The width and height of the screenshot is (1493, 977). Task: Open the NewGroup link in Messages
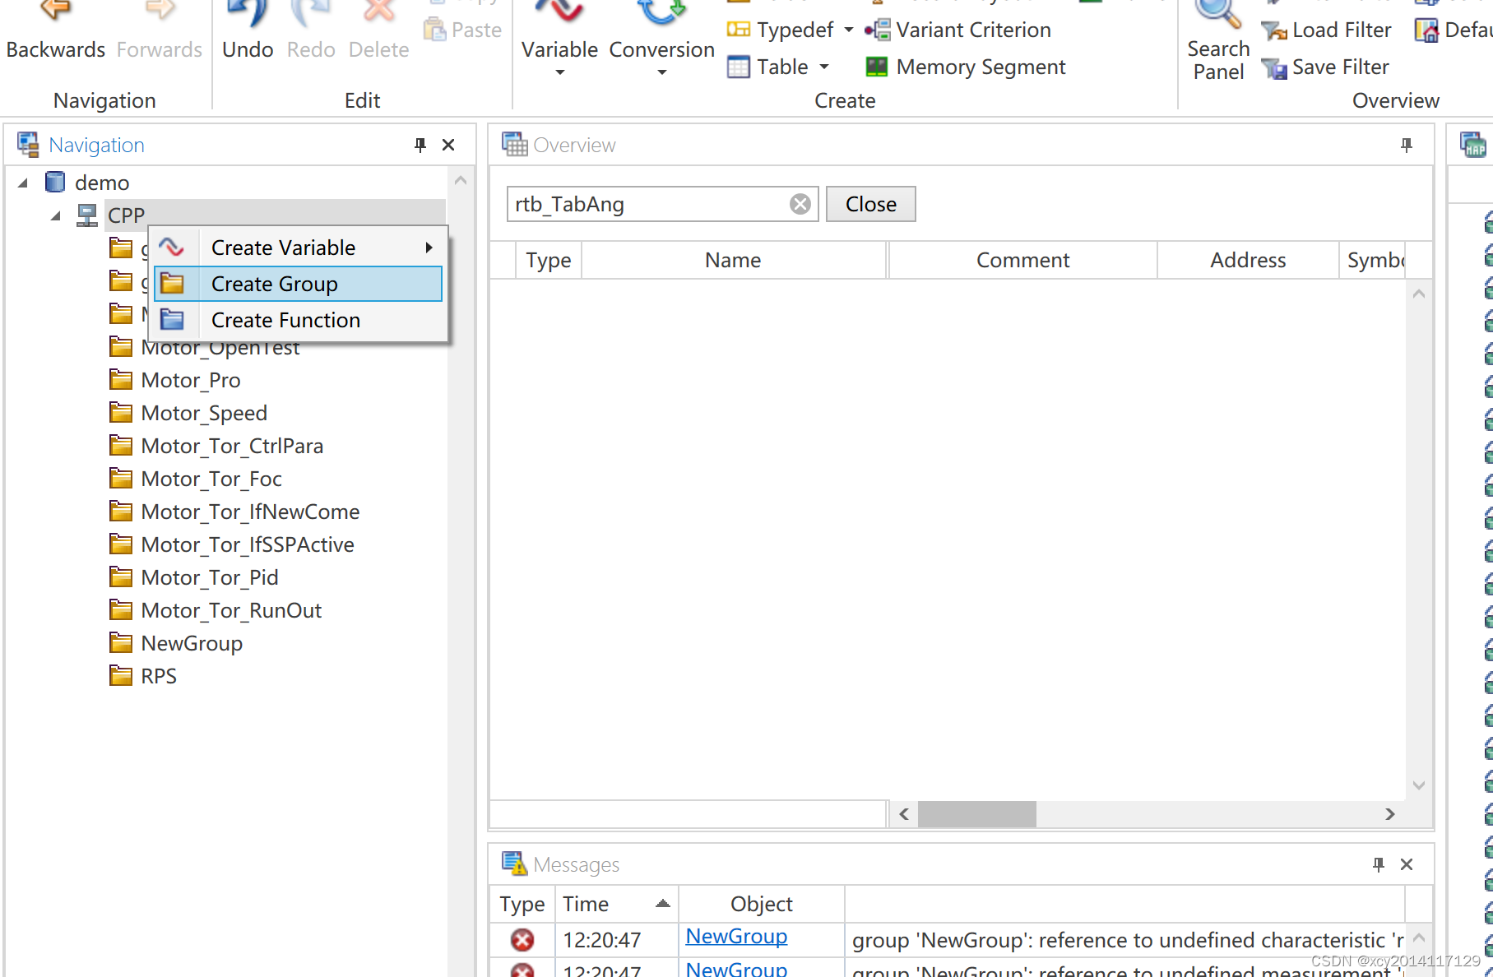[x=736, y=936]
